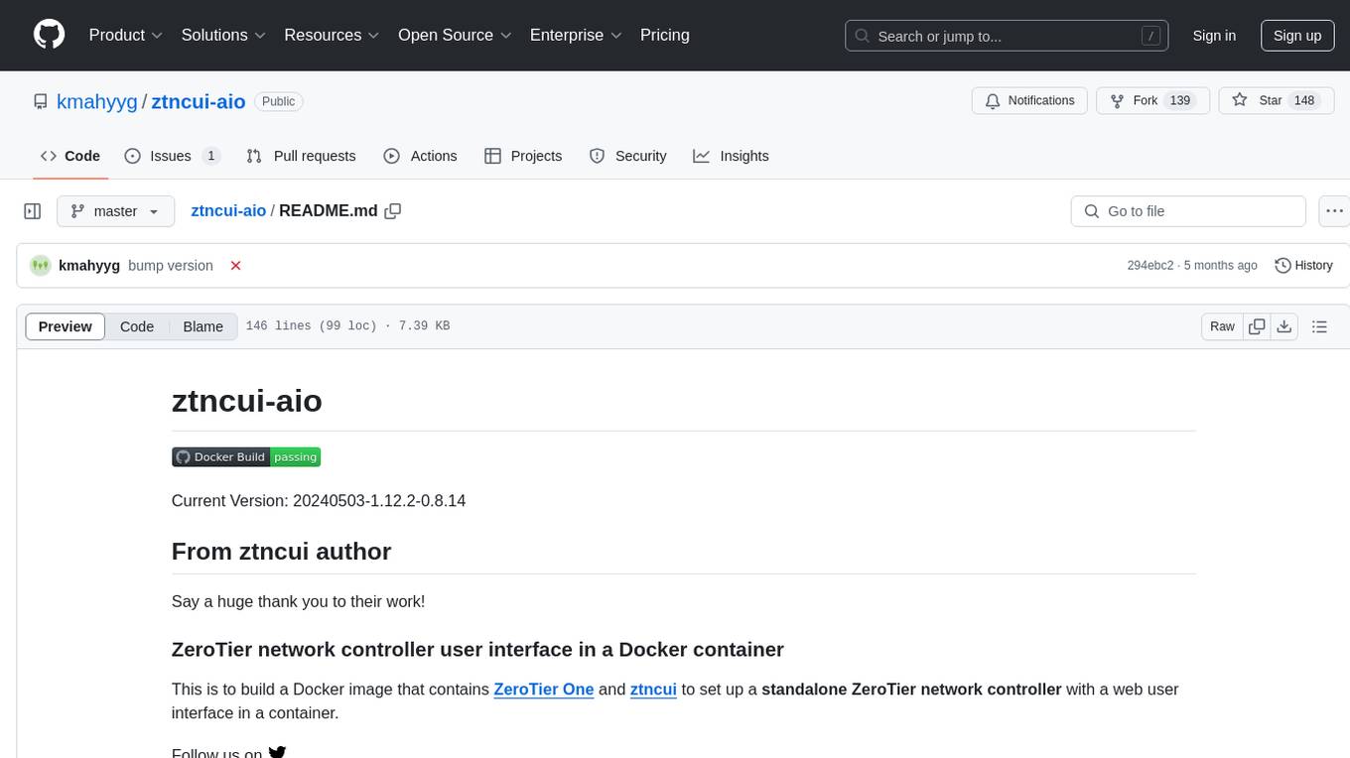This screenshot has width=1350, height=758.
Task: Click the Star count 148
Action: click(x=1304, y=100)
